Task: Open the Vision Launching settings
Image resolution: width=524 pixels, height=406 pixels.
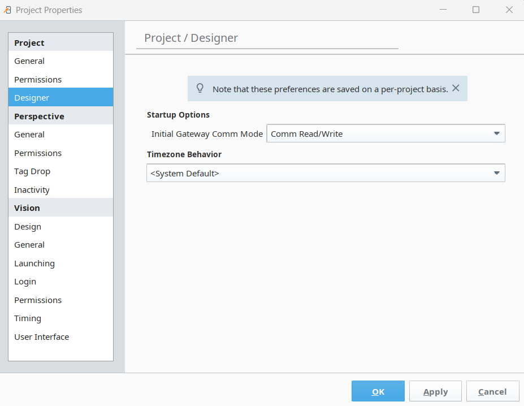Action: (x=34, y=264)
